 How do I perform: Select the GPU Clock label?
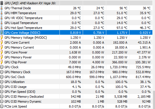click(12, 67)
